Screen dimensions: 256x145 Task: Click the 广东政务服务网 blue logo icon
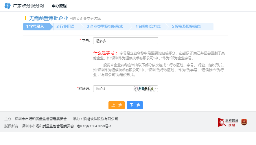(8, 6)
